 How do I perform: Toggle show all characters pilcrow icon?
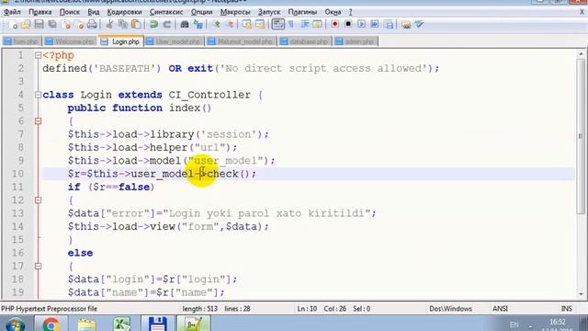[x=291, y=25]
